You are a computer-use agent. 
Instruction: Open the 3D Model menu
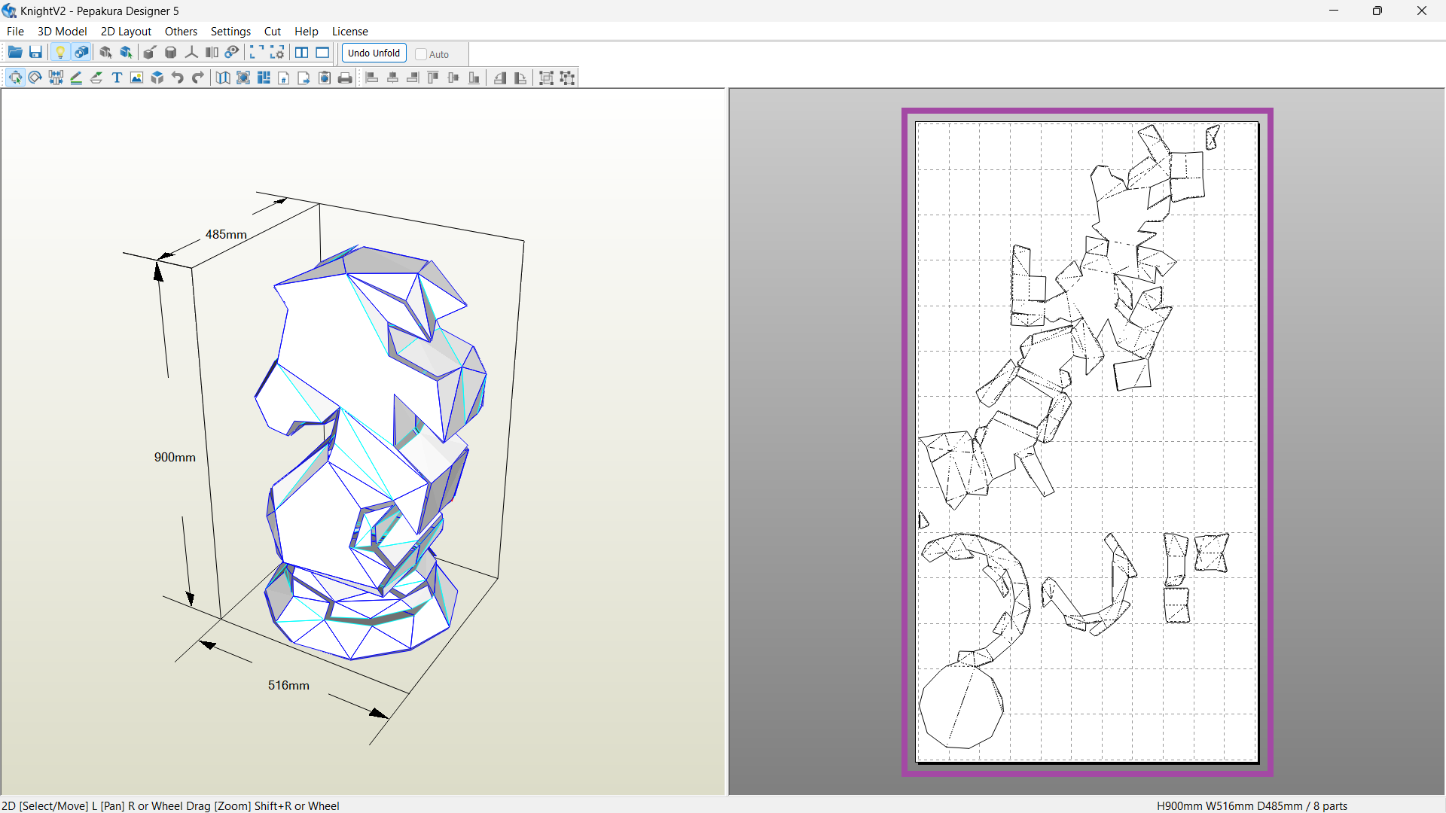click(x=62, y=32)
